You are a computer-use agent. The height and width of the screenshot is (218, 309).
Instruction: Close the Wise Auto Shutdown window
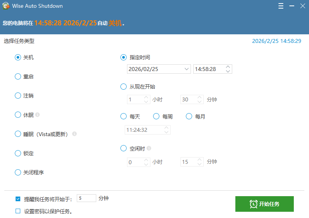point(302,6)
